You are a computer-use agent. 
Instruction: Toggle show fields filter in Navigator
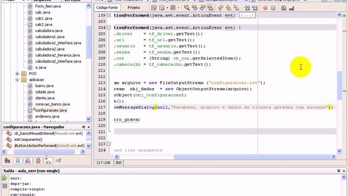pos(18,161)
